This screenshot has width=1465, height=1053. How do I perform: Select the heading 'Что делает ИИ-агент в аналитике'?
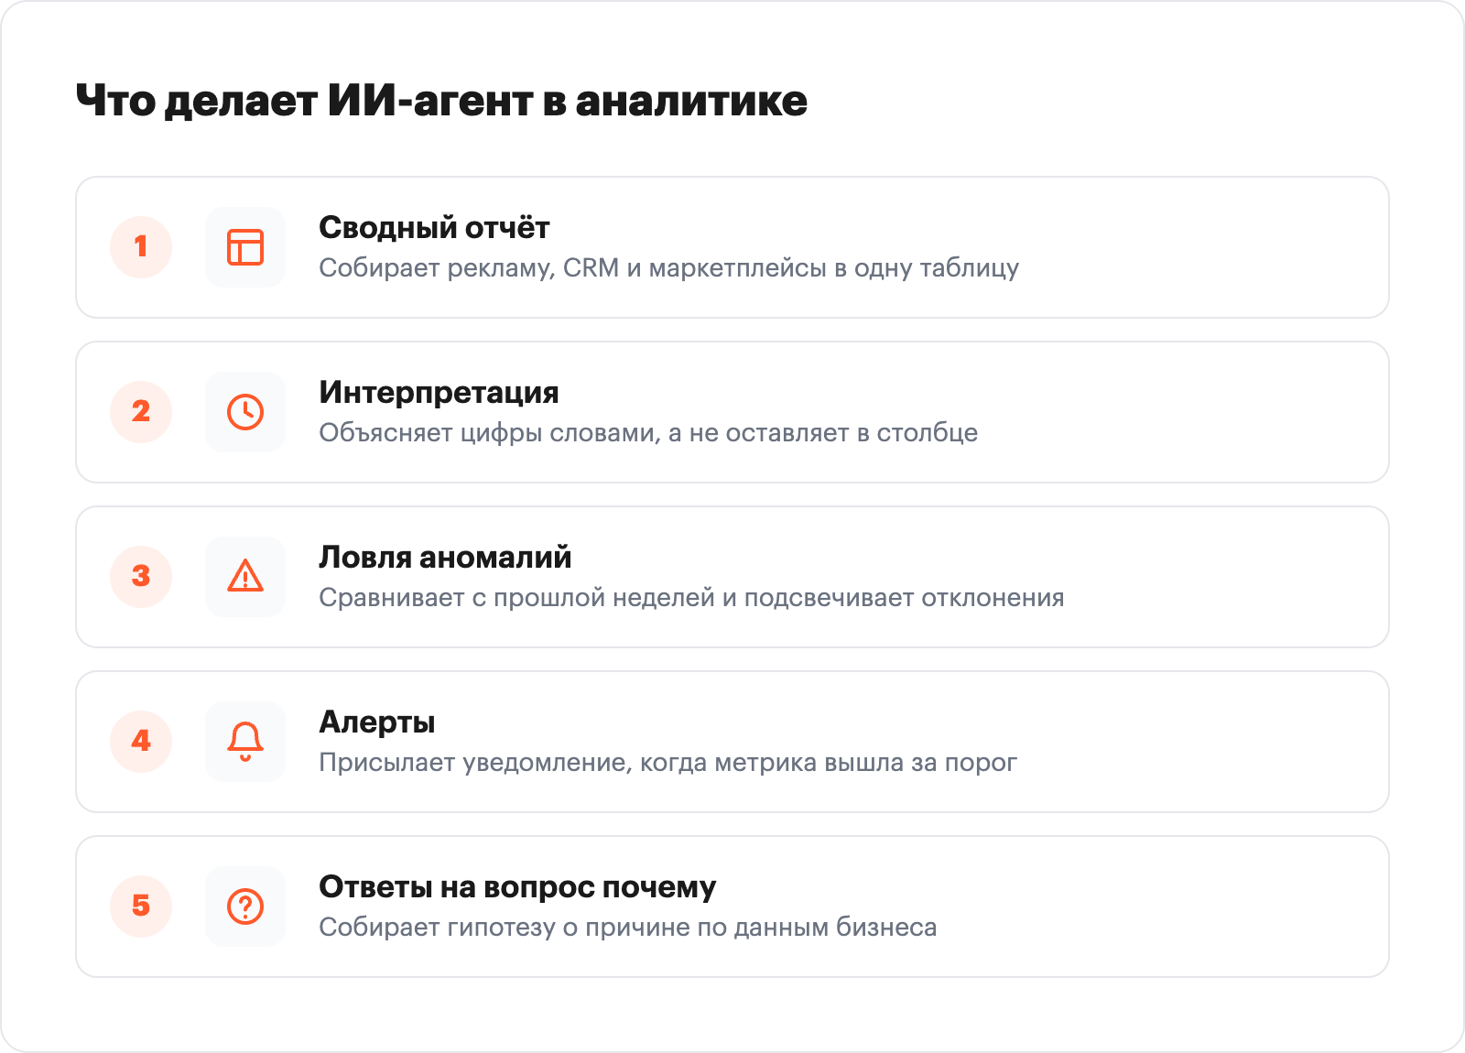[x=441, y=101]
